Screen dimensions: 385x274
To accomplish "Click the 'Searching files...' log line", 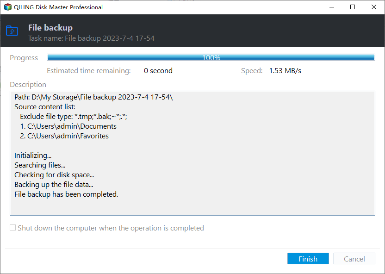I will (x=40, y=165).
